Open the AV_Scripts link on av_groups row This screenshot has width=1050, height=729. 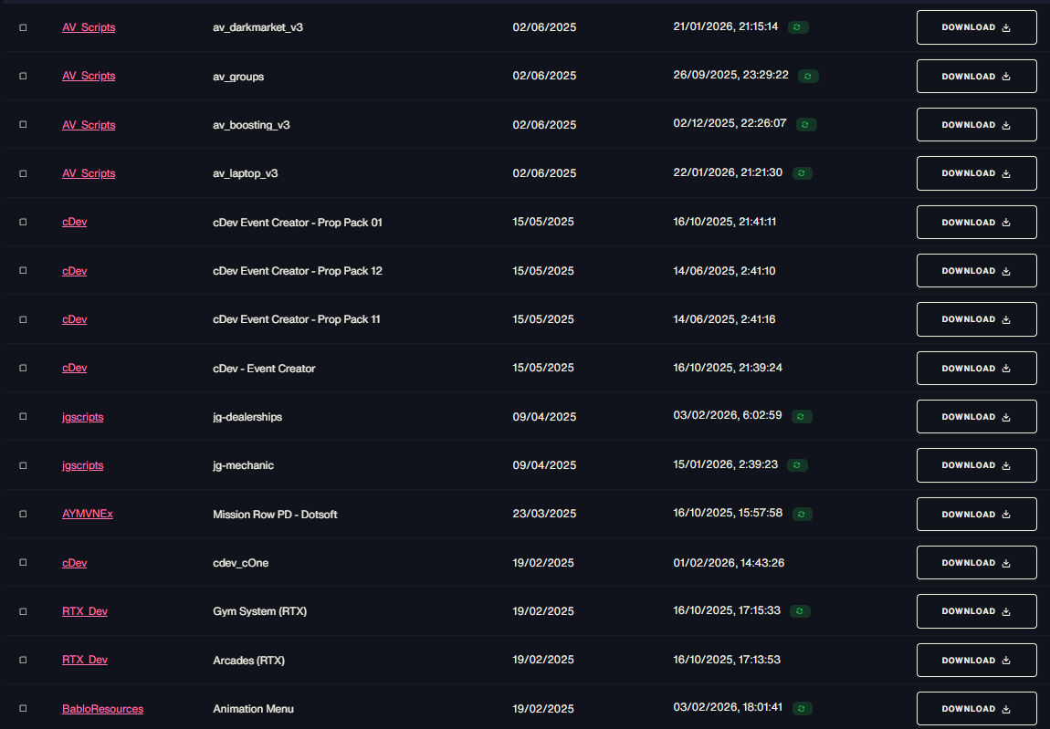(x=89, y=76)
